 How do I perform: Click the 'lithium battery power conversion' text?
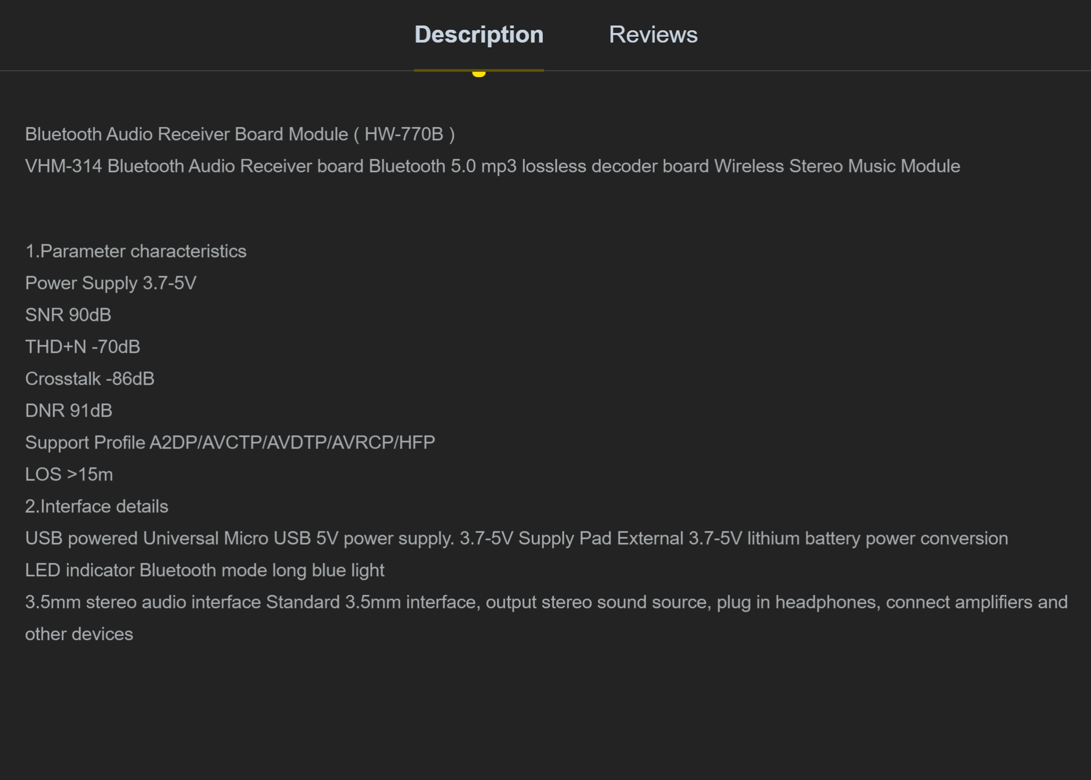pos(877,538)
